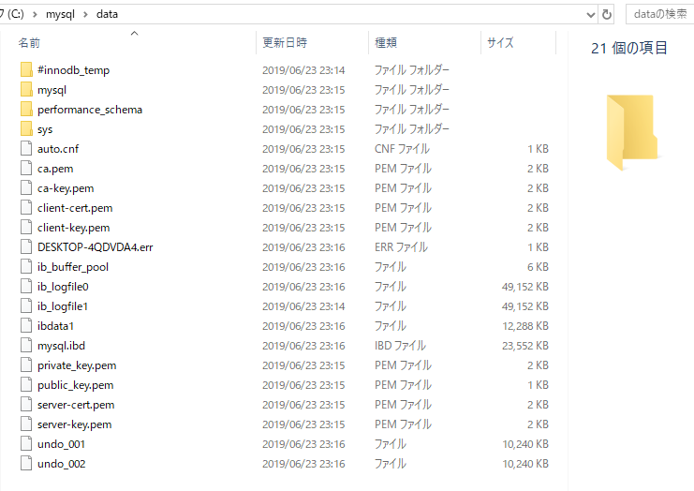694x491 pixels.
Task: Click the DESKTOP-4QDVDA4.err file icon
Action: click(x=26, y=246)
